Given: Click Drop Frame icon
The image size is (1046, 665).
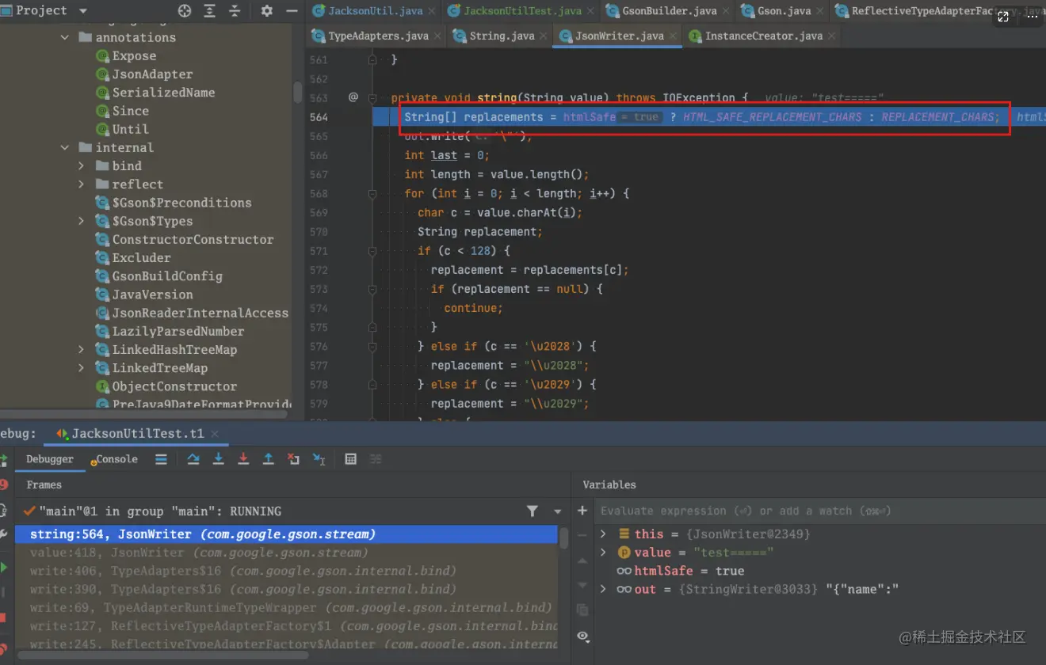Looking at the screenshot, I should [293, 459].
